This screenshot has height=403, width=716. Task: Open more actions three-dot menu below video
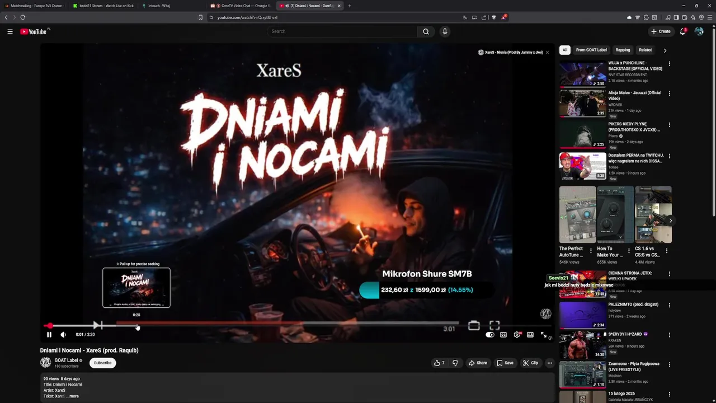click(549, 363)
